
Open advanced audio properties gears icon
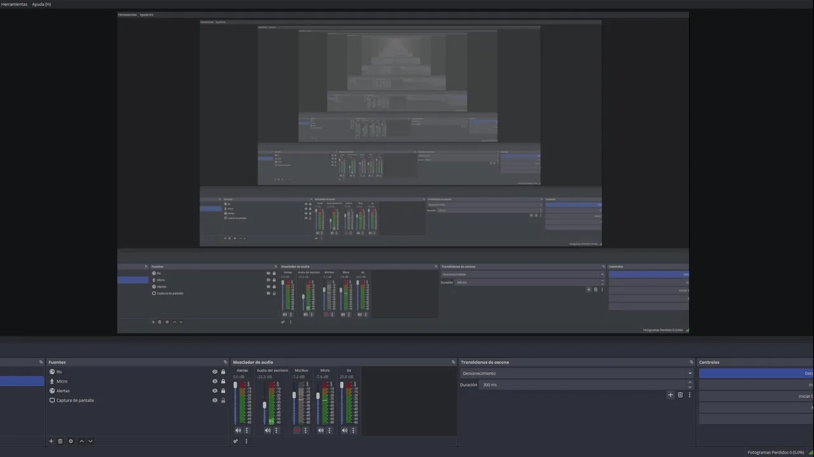(x=236, y=441)
